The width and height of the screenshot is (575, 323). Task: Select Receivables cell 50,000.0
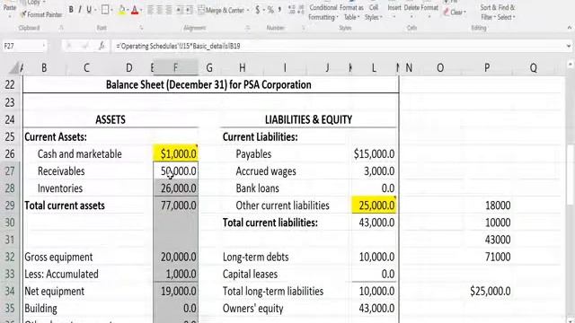pyautogui.click(x=176, y=171)
